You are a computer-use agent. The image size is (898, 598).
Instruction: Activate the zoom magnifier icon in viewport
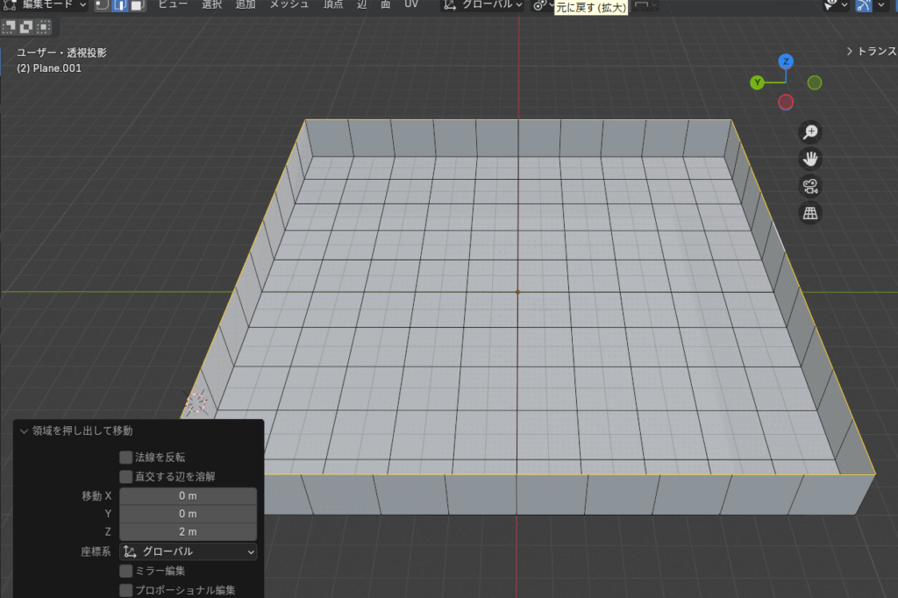point(809,132)
